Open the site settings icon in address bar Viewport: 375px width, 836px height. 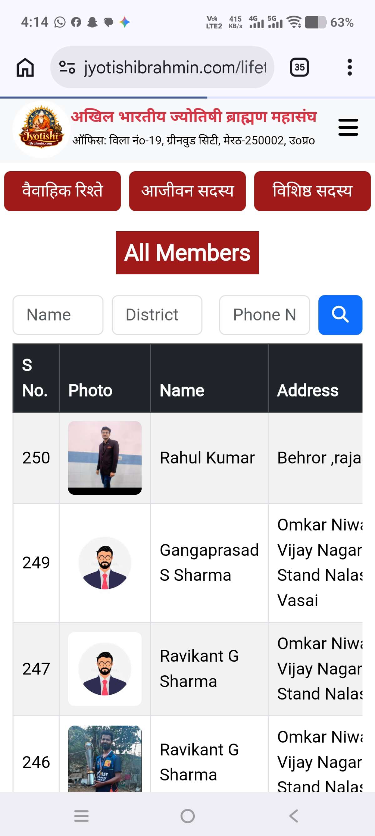tap(67, 68)
